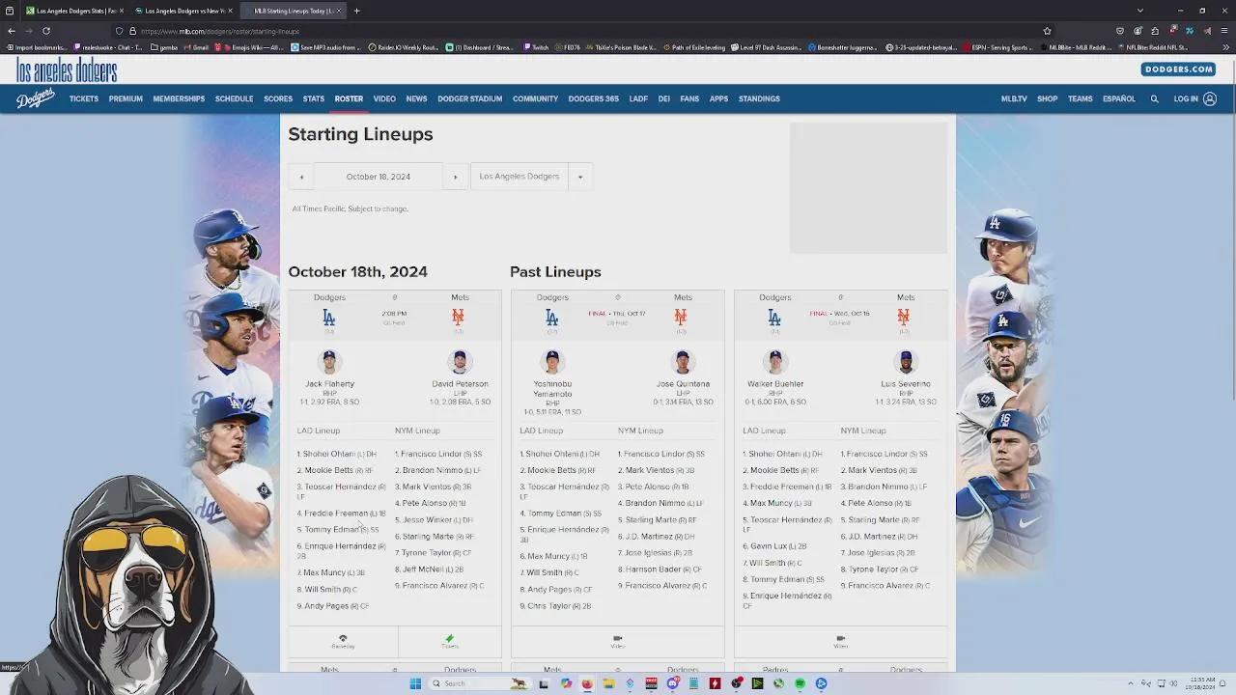Open the Shop link in navbar

1048,98
